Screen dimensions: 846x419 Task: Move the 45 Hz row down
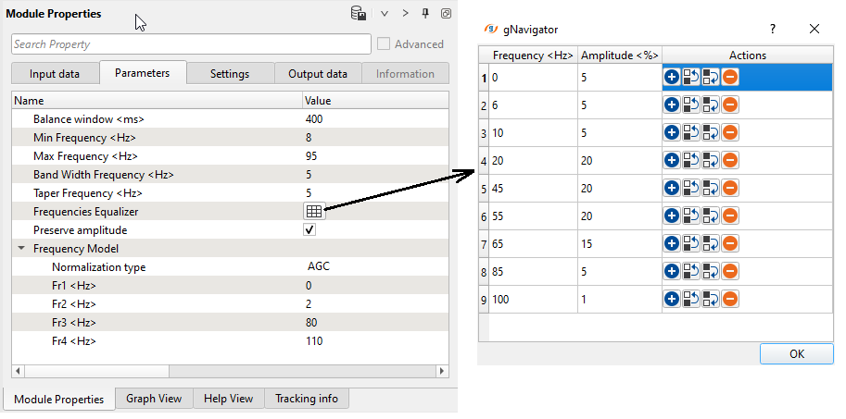[x=711, y=188]
